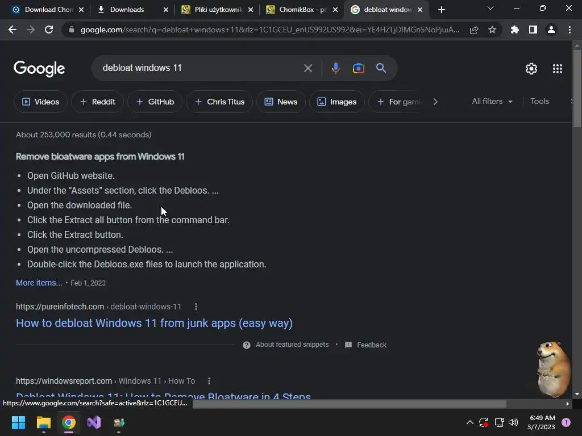
Task: Focus the debloat windows 11 search field
Action: [201, 68]
